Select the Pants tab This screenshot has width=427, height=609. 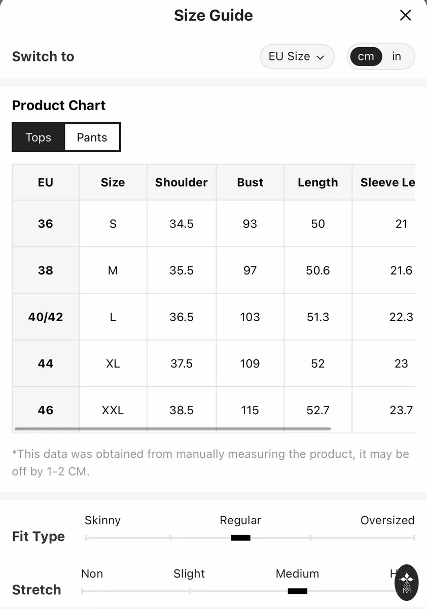click(92, 137)
